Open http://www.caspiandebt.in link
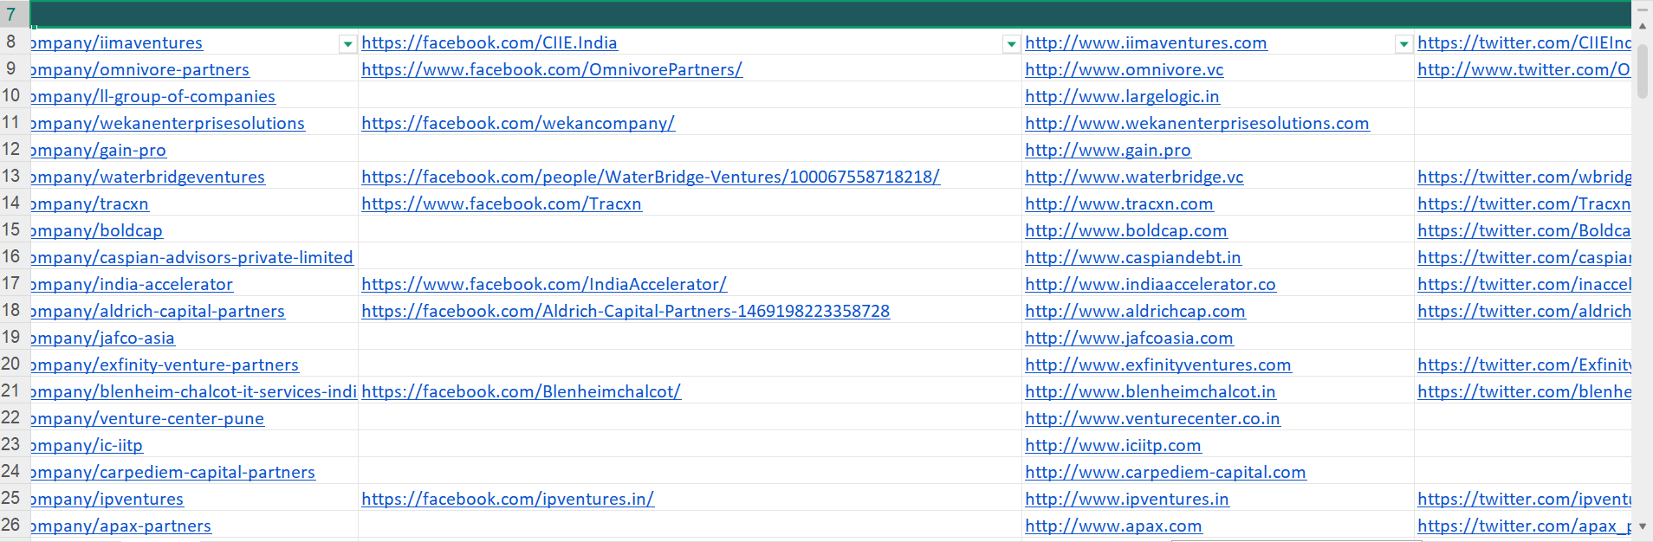The height and width of the screenshot is (542, 1653). point(1133,258)
